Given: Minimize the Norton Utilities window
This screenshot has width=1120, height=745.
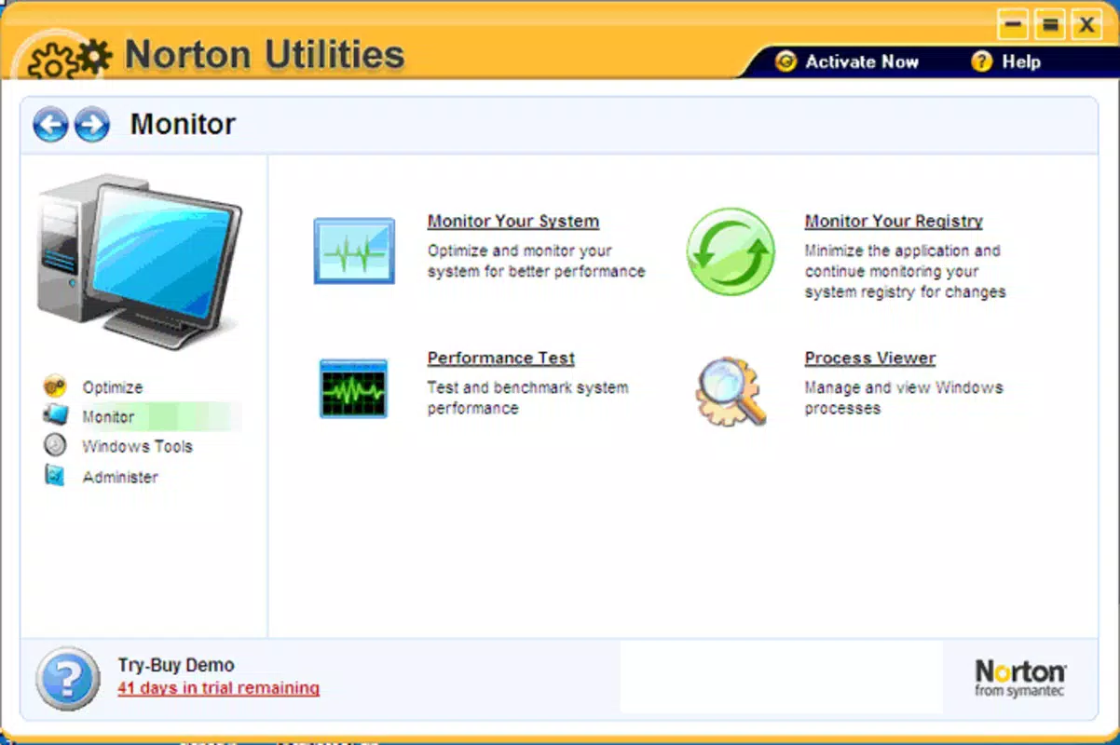Looking at the screenshot, I should (x=1014, y=25).
